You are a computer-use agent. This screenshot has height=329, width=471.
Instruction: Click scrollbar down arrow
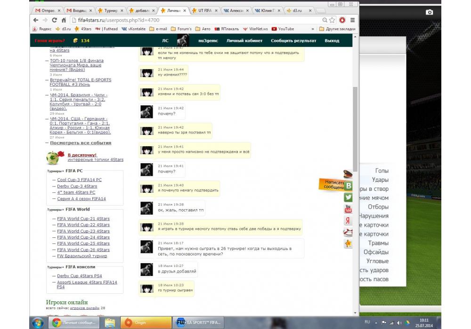point(355,313)
